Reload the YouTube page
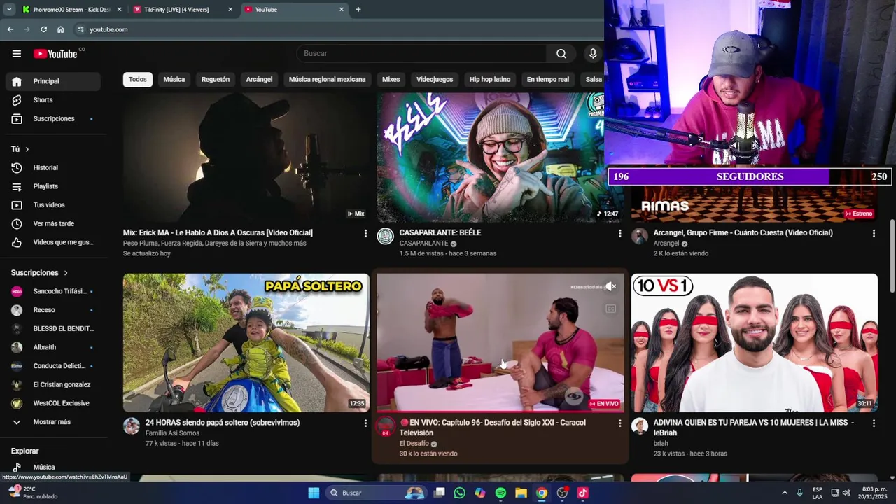The image size is (896, 504). click(43, 29)
